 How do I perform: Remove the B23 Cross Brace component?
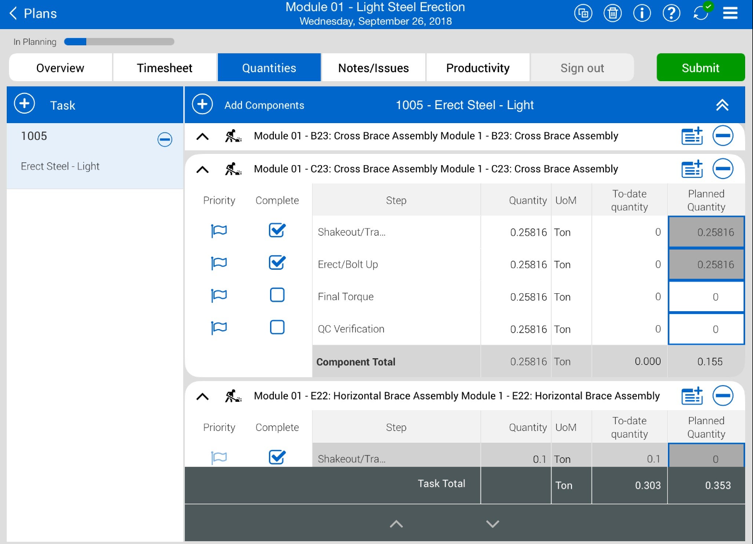[x=723, y=136]
